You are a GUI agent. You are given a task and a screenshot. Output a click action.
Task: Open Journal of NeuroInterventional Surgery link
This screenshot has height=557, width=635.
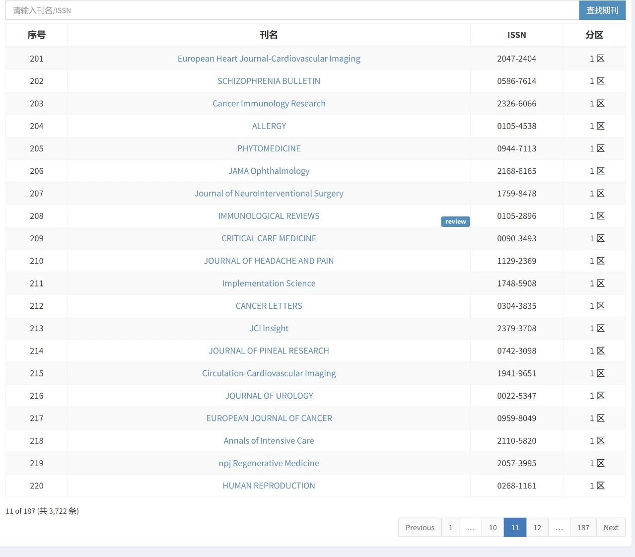[x=269, y=193]
